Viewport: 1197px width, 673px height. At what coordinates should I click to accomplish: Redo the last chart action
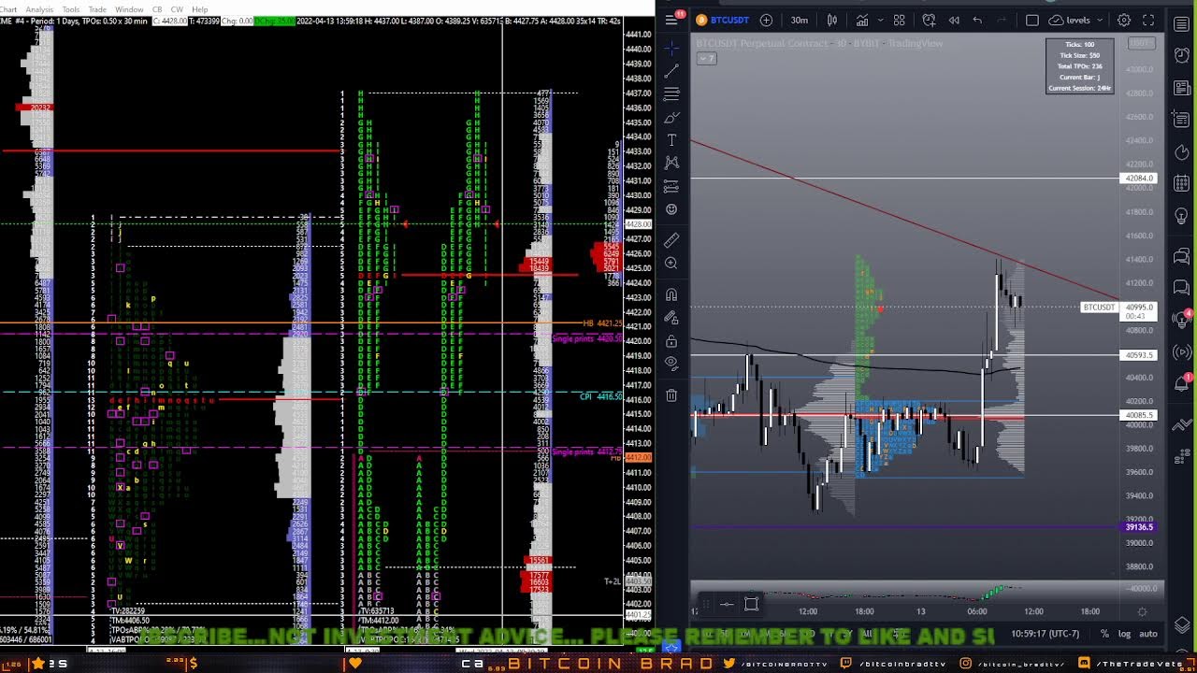pyautogui.click(x=1002, y=20)
